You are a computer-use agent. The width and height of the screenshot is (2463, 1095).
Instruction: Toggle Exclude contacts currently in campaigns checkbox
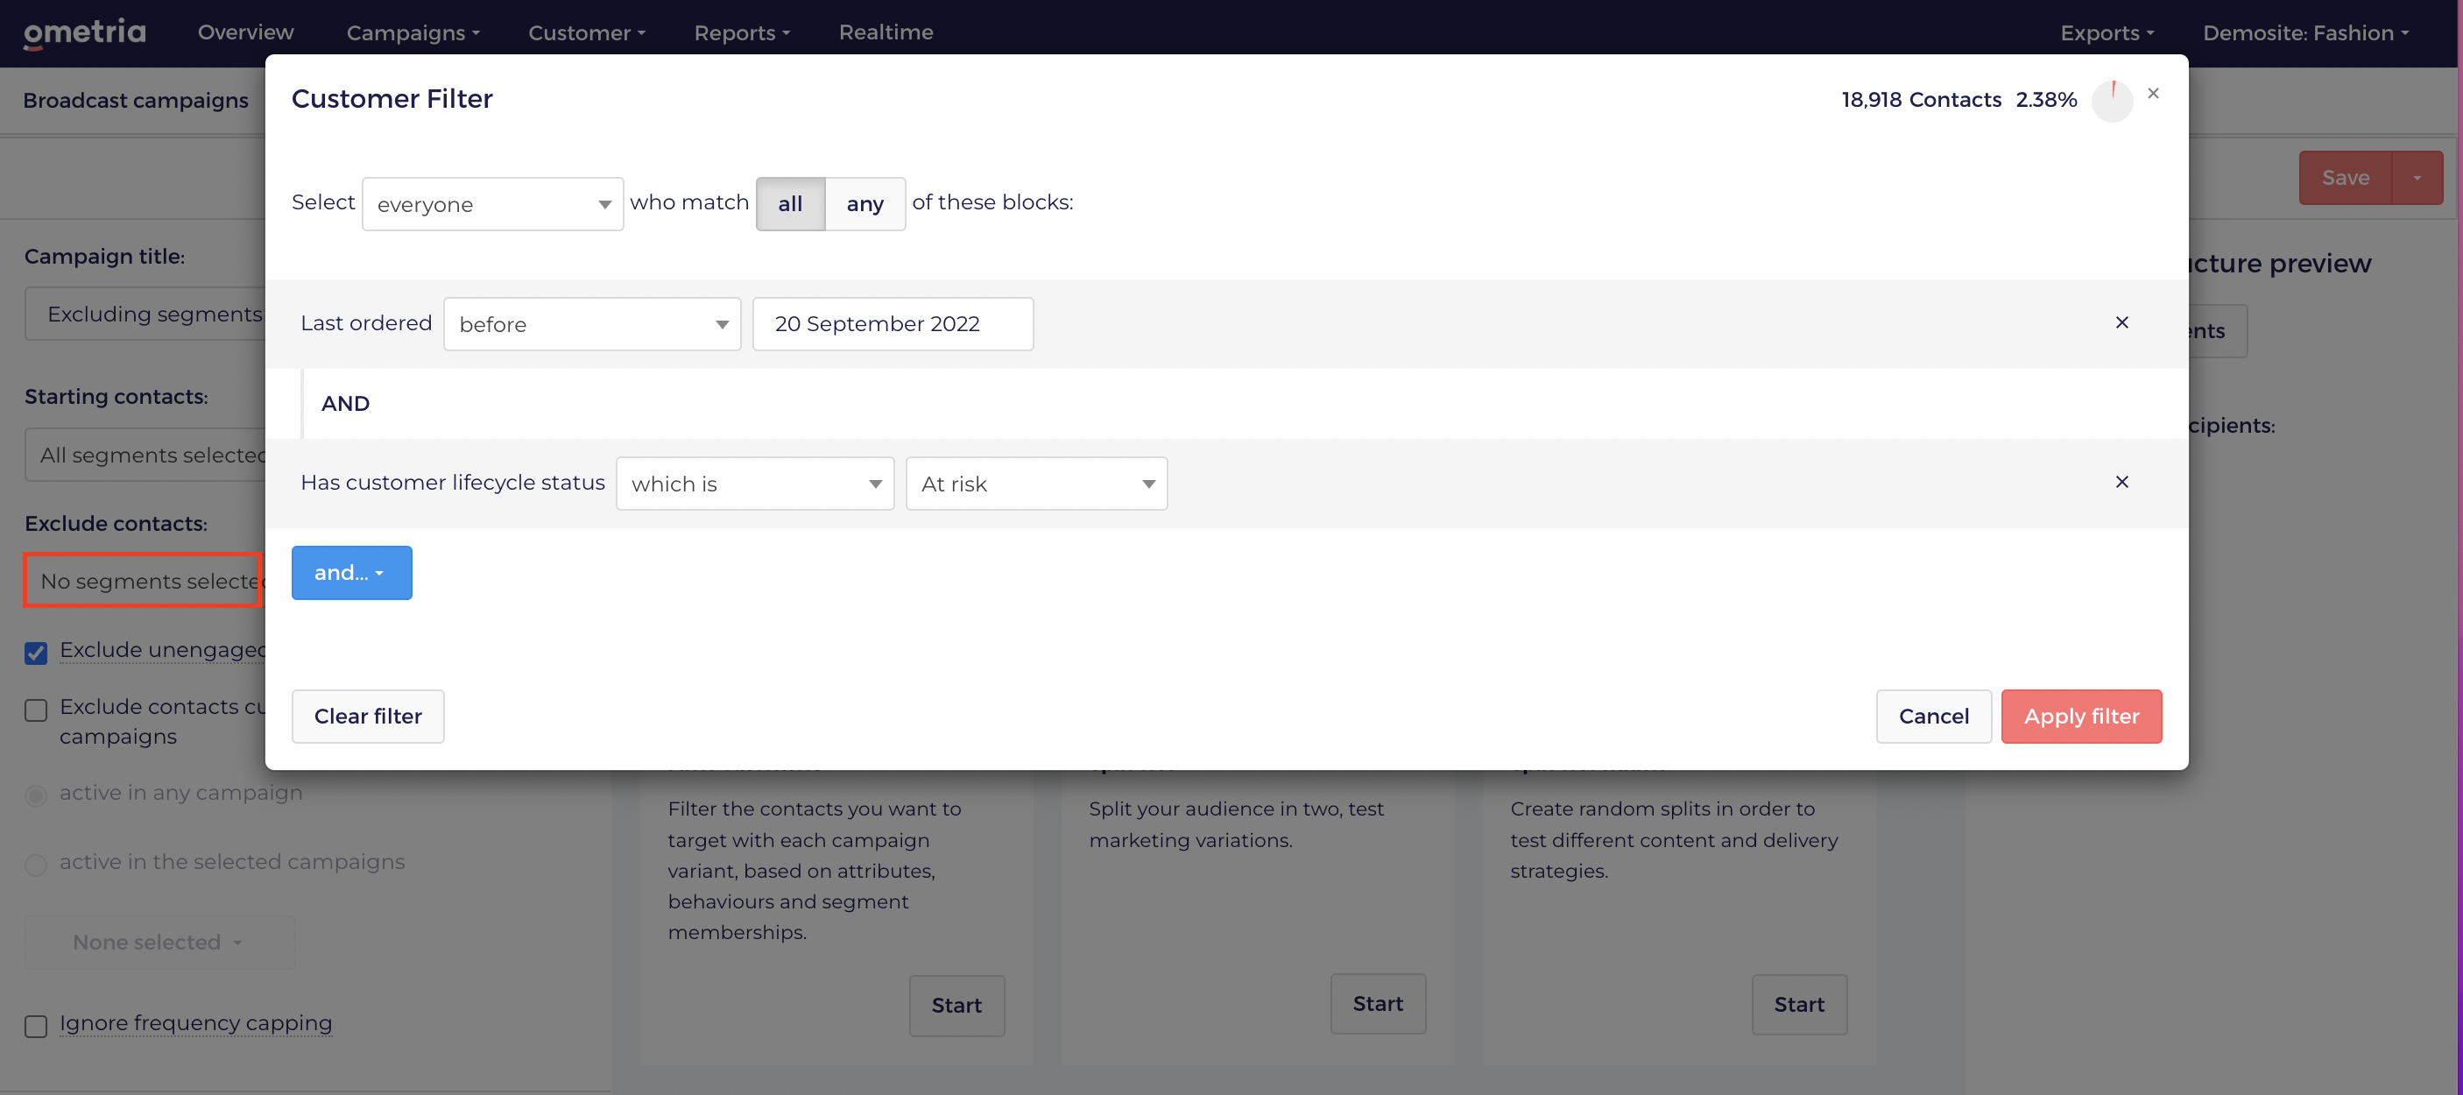pos(36,710)
